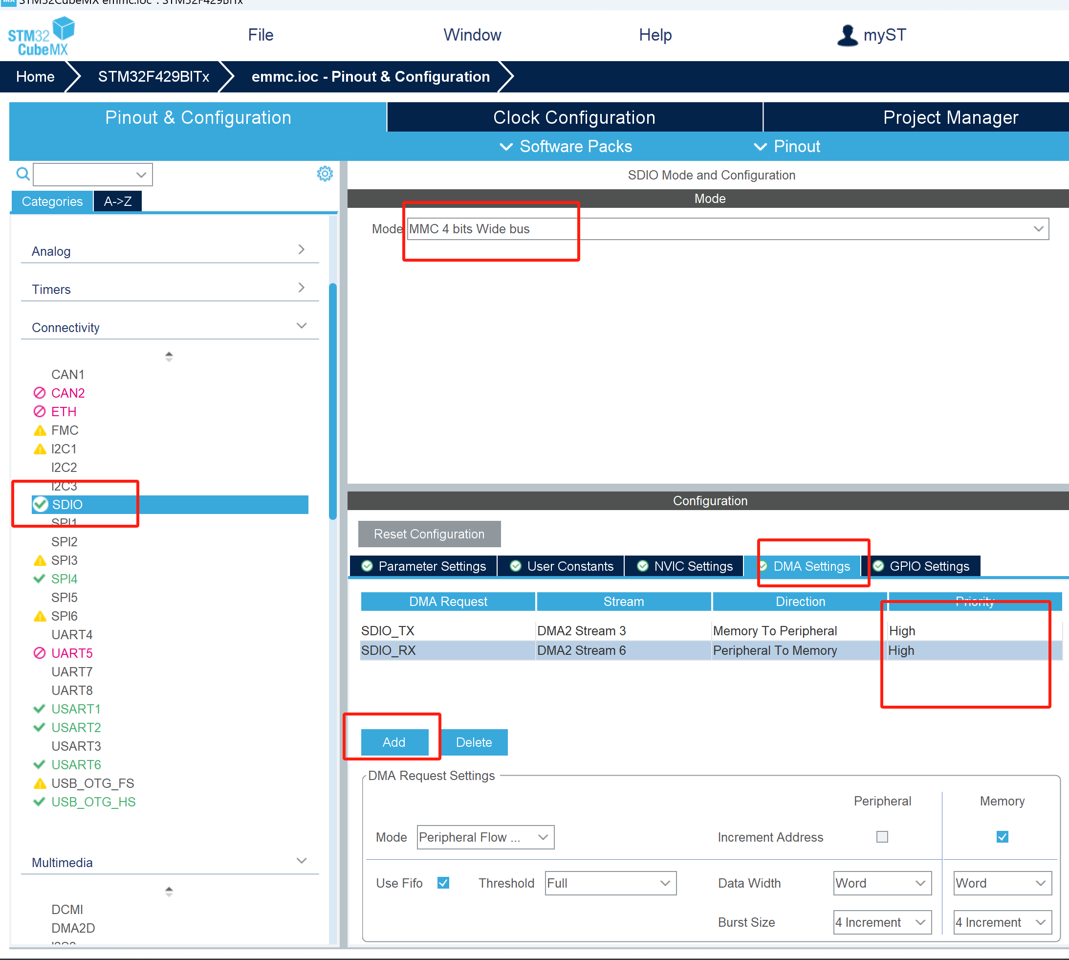Click the status check on Parameter Settings tab
Screen dimensions: 1069x960
(x=368, y=566)
